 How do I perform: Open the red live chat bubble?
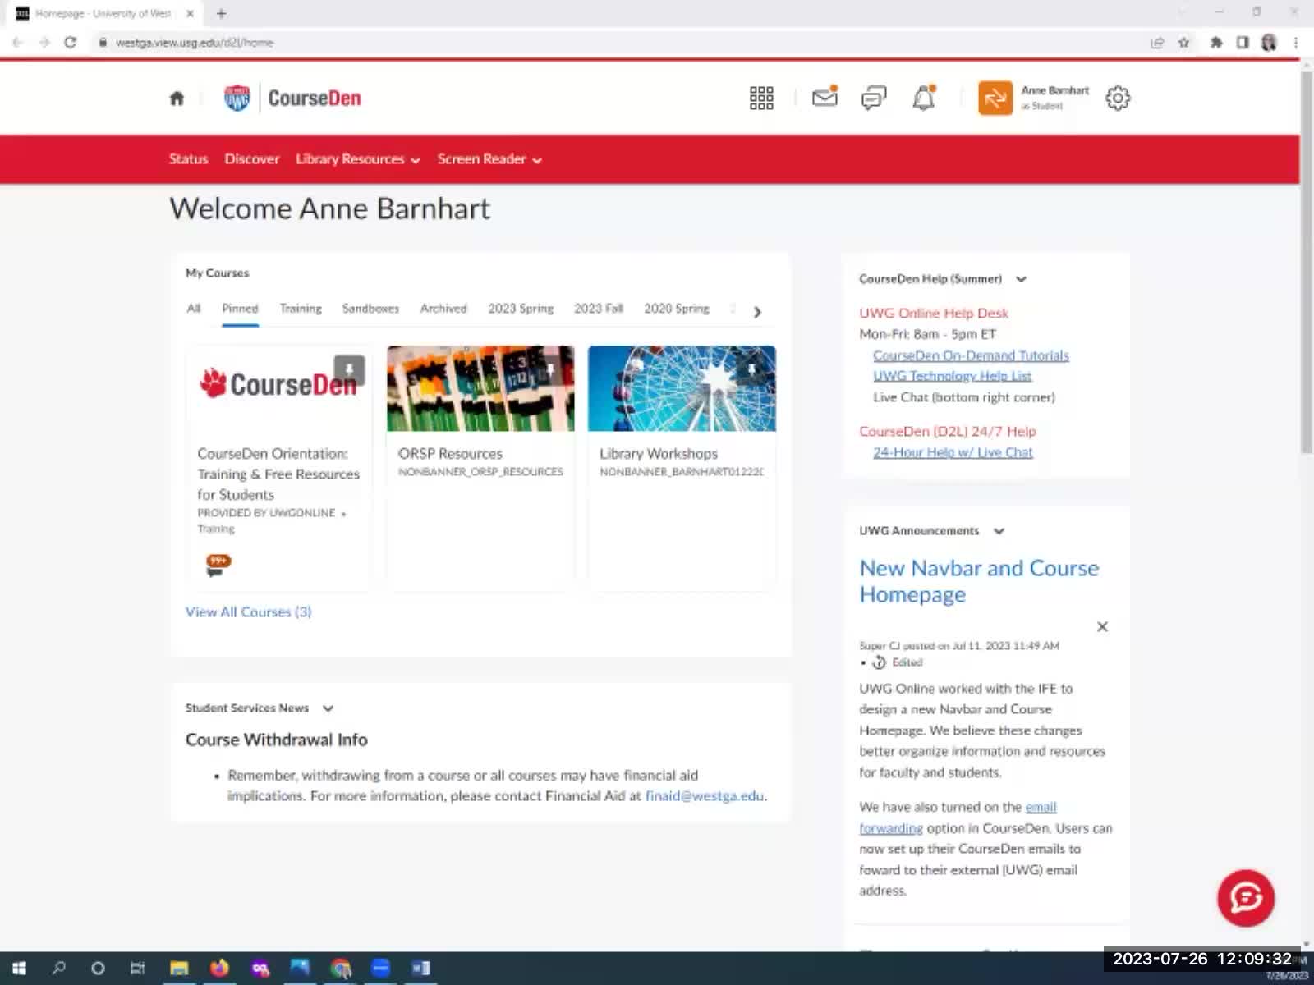1246,898
